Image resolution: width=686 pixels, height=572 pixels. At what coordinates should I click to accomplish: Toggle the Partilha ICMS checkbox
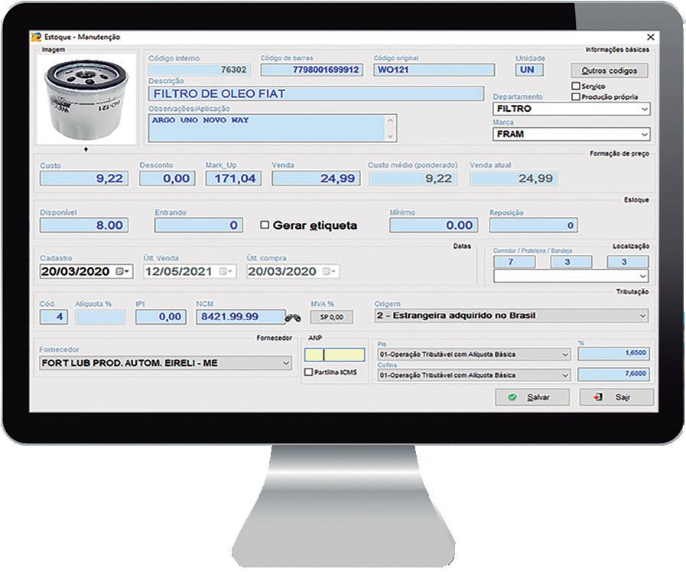pyautogui.click(x=308, y=372)
